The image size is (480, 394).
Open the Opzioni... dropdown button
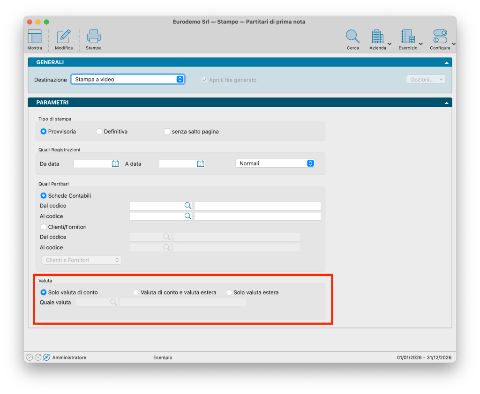tap(426, 80)
